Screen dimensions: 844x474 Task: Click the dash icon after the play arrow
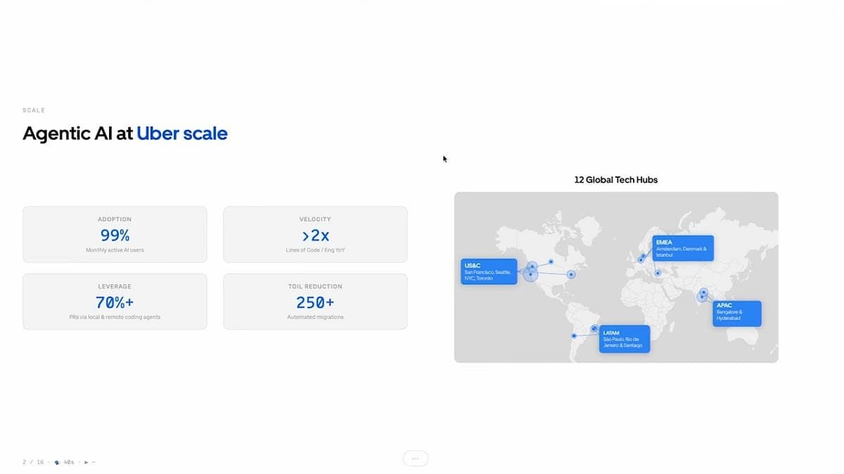click(x=94, y=462)
